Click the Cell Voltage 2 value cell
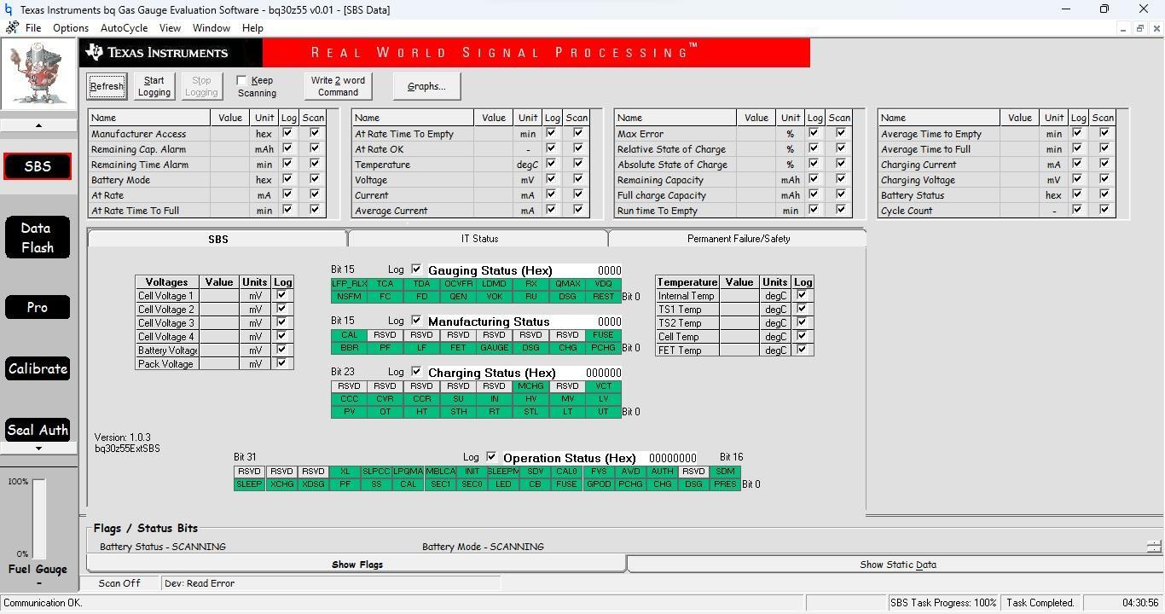 coord(219,310)
